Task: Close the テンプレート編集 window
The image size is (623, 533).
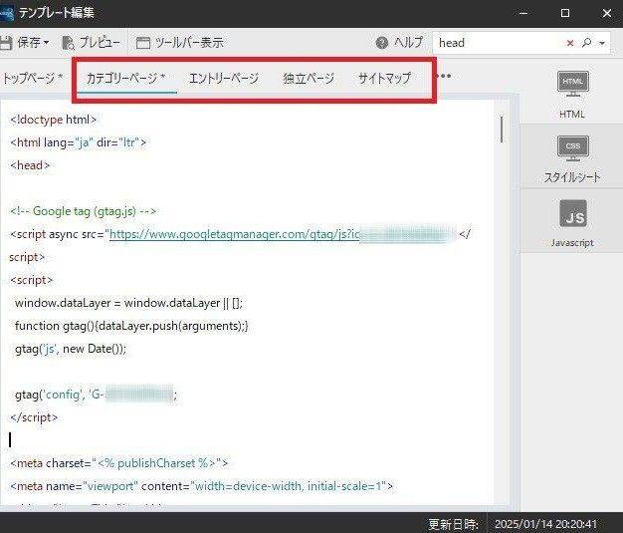Action: (607, 13)
